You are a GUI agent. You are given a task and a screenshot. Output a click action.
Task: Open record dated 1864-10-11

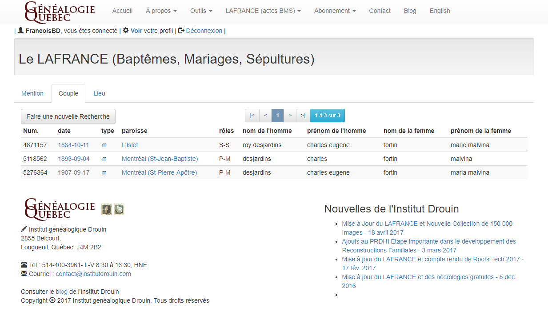(73, 145)
